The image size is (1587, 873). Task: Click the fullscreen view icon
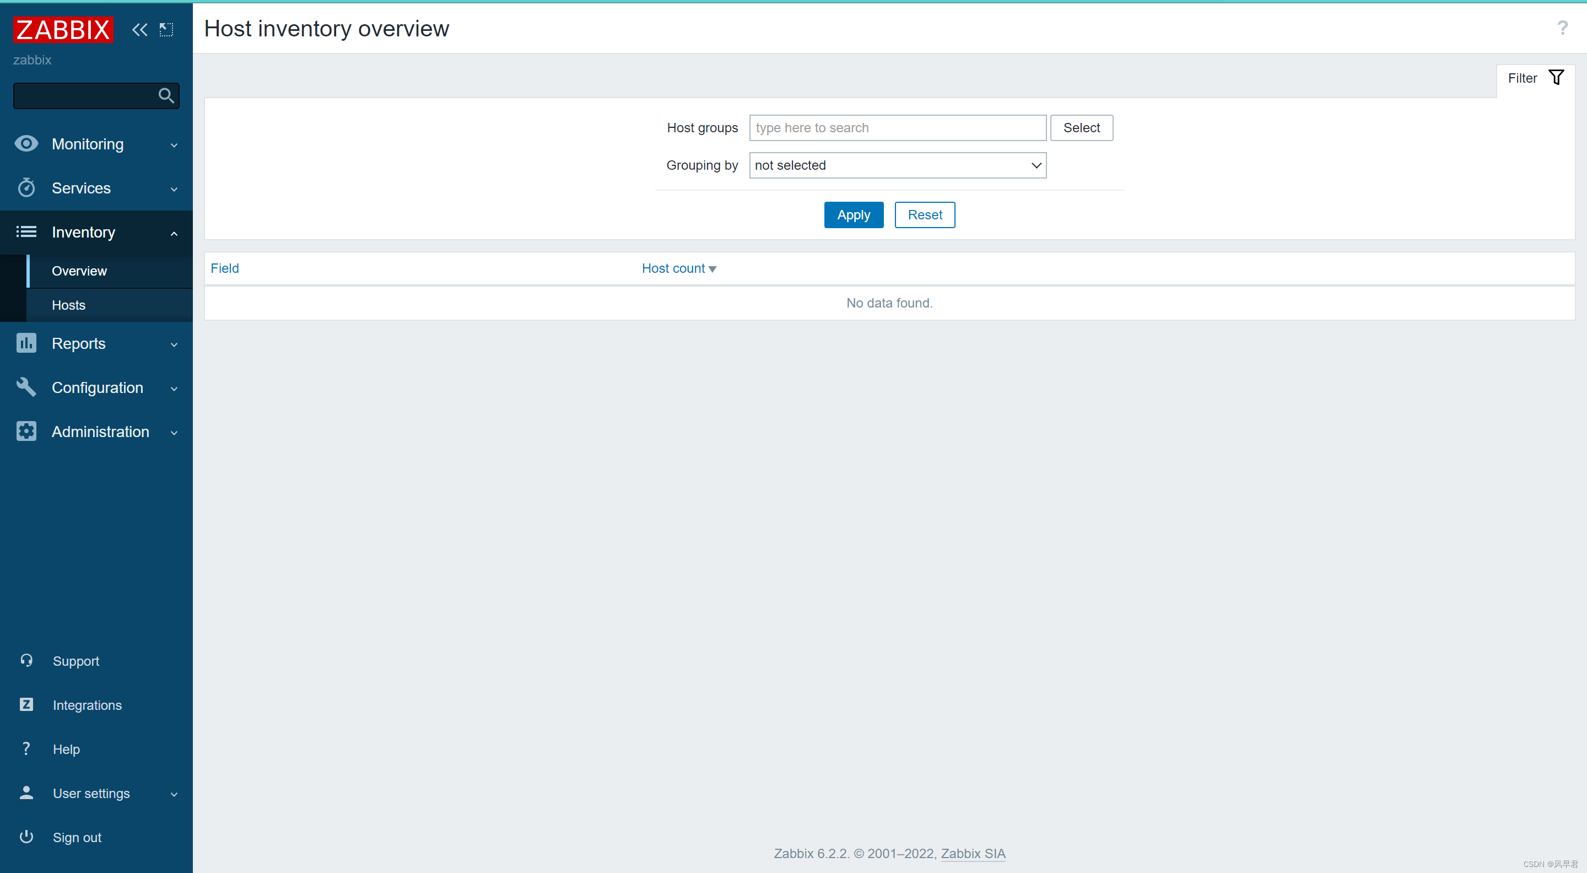tap(166, 29)
